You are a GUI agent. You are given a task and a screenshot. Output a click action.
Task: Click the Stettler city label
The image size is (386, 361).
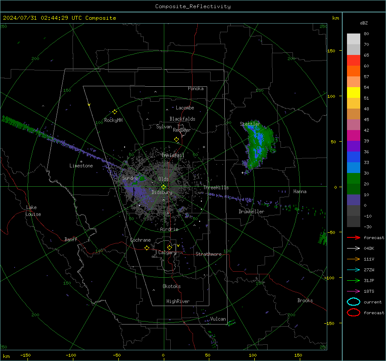pyautogui.click(x=250, y=124)
